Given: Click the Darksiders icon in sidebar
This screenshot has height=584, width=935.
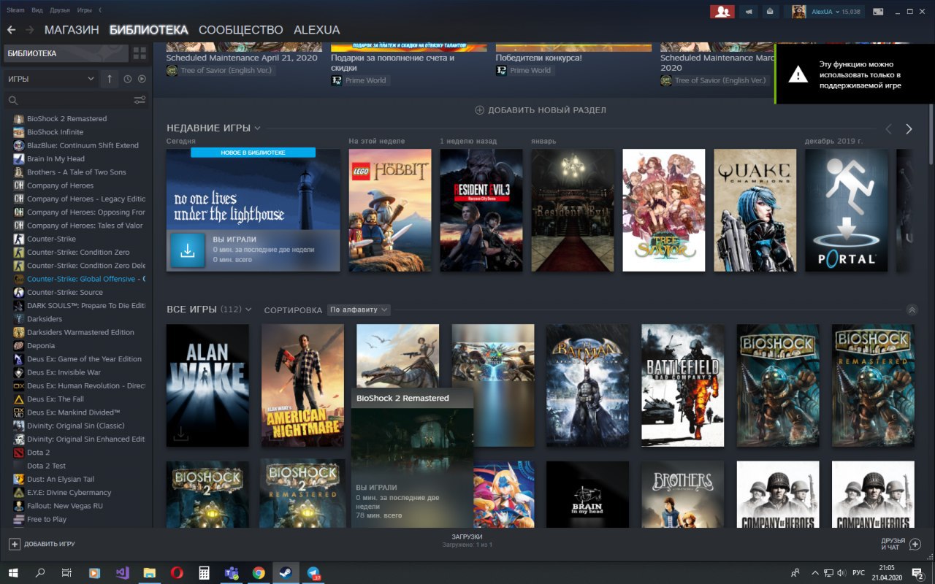Looking at the screenshot, I should point(19,319).
